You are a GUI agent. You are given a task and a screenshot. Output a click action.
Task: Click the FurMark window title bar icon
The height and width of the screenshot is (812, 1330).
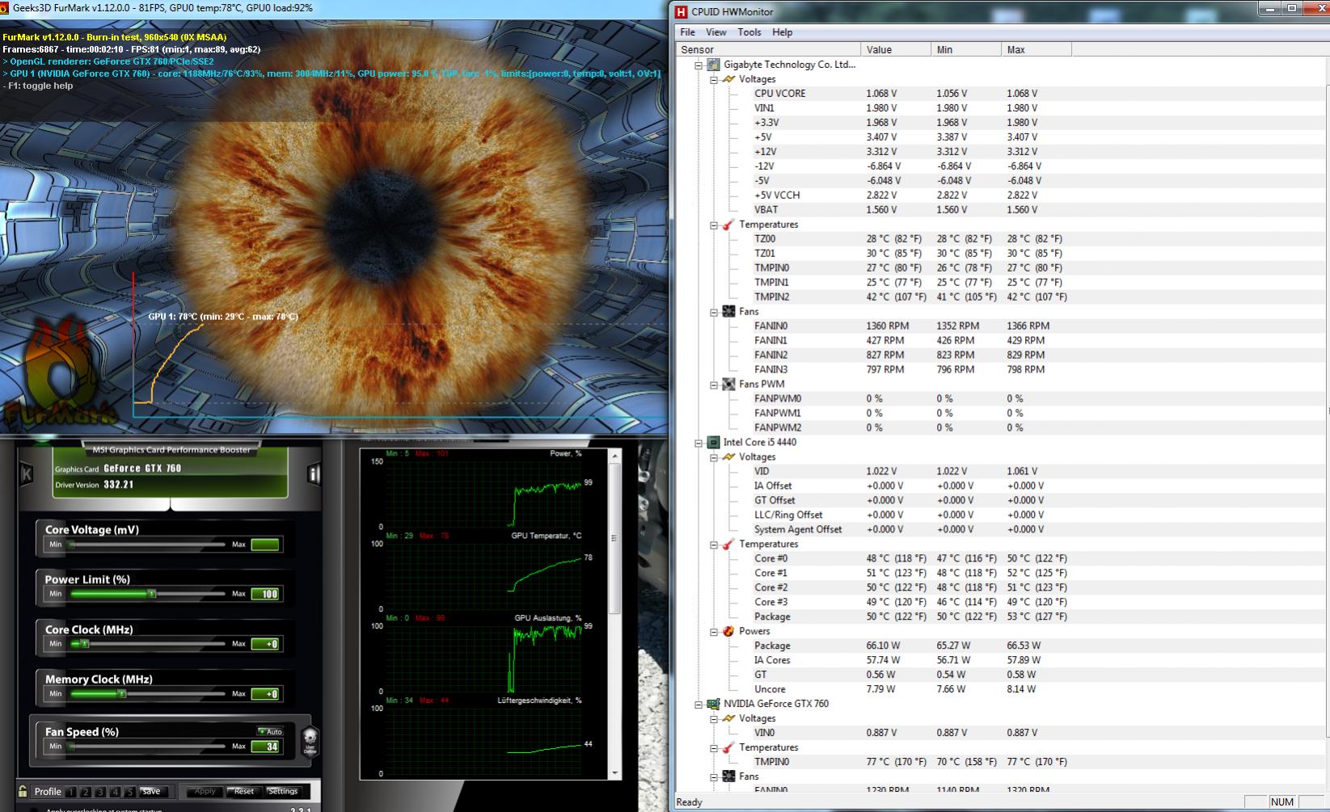5,8
